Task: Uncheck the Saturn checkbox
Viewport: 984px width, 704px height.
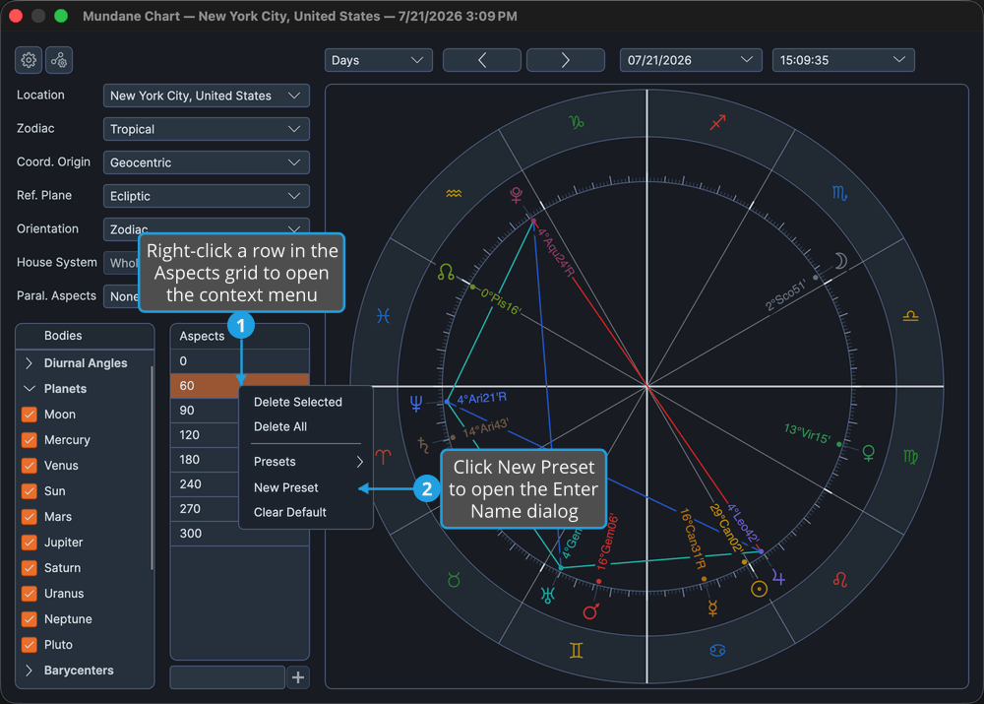Action: coord(29,568)
